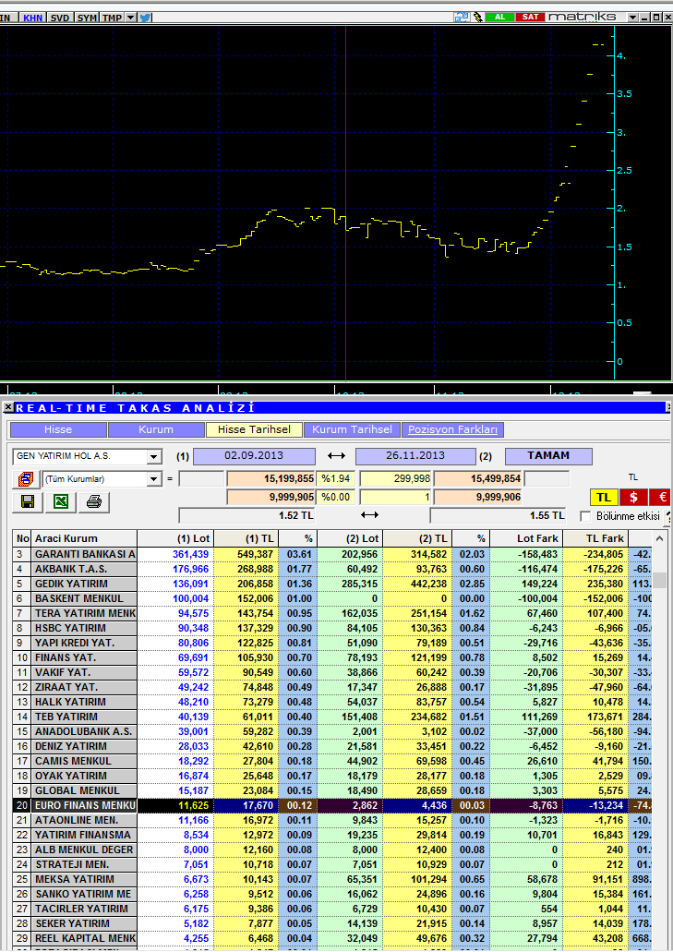The width and height of the screenshot is (673, 952).
Task: Click the save diskette icon
Action: point(28,501)
